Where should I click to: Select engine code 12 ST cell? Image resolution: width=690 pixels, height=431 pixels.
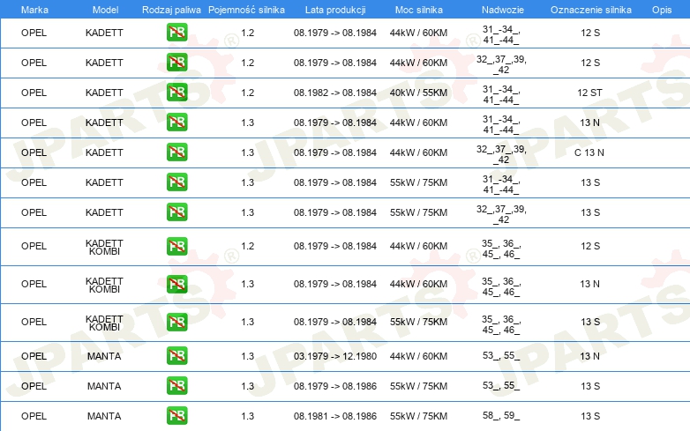tap(589, 93)
